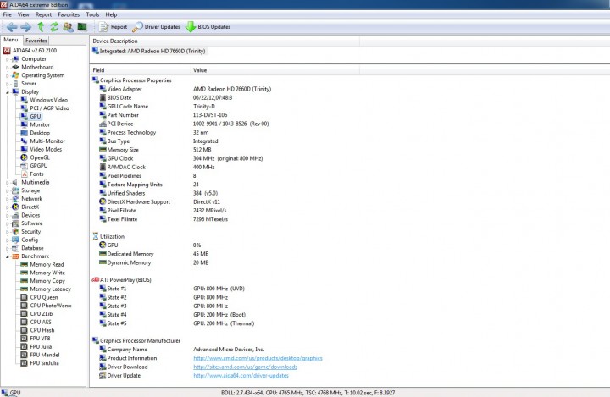Open the Report toolbar button
This screenshot has width=610, height=397.
point(113,27)
